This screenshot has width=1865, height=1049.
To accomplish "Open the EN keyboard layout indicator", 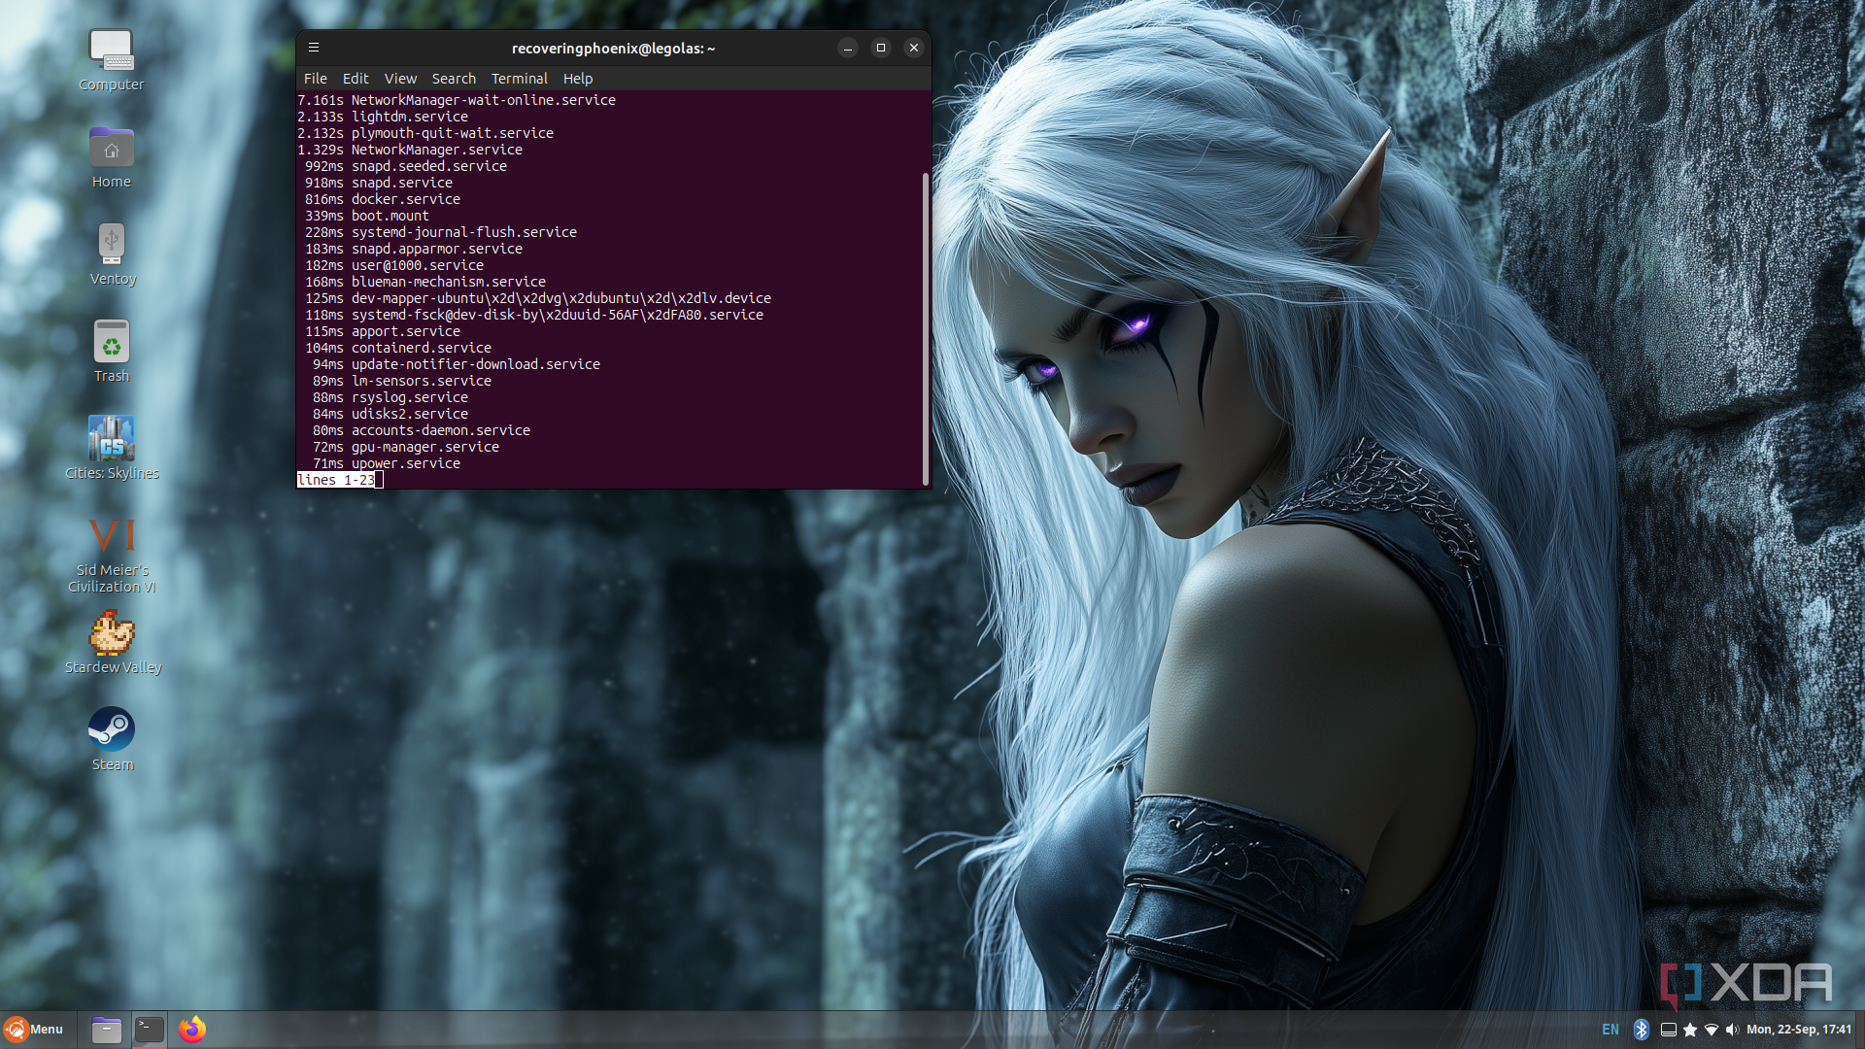I will click(1611, 1030).
